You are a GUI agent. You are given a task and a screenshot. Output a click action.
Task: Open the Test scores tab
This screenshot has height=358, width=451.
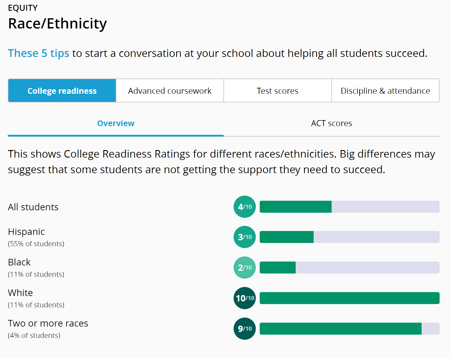click(x=277, y=91)
